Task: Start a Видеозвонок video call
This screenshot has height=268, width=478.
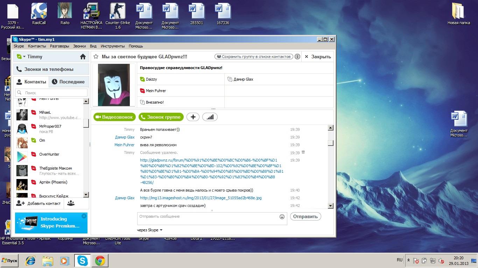Action: pos(114,117)
